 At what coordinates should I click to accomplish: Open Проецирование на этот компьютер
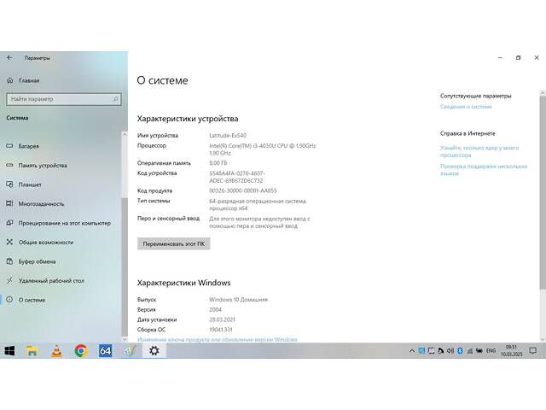click(x=59, y=223)
